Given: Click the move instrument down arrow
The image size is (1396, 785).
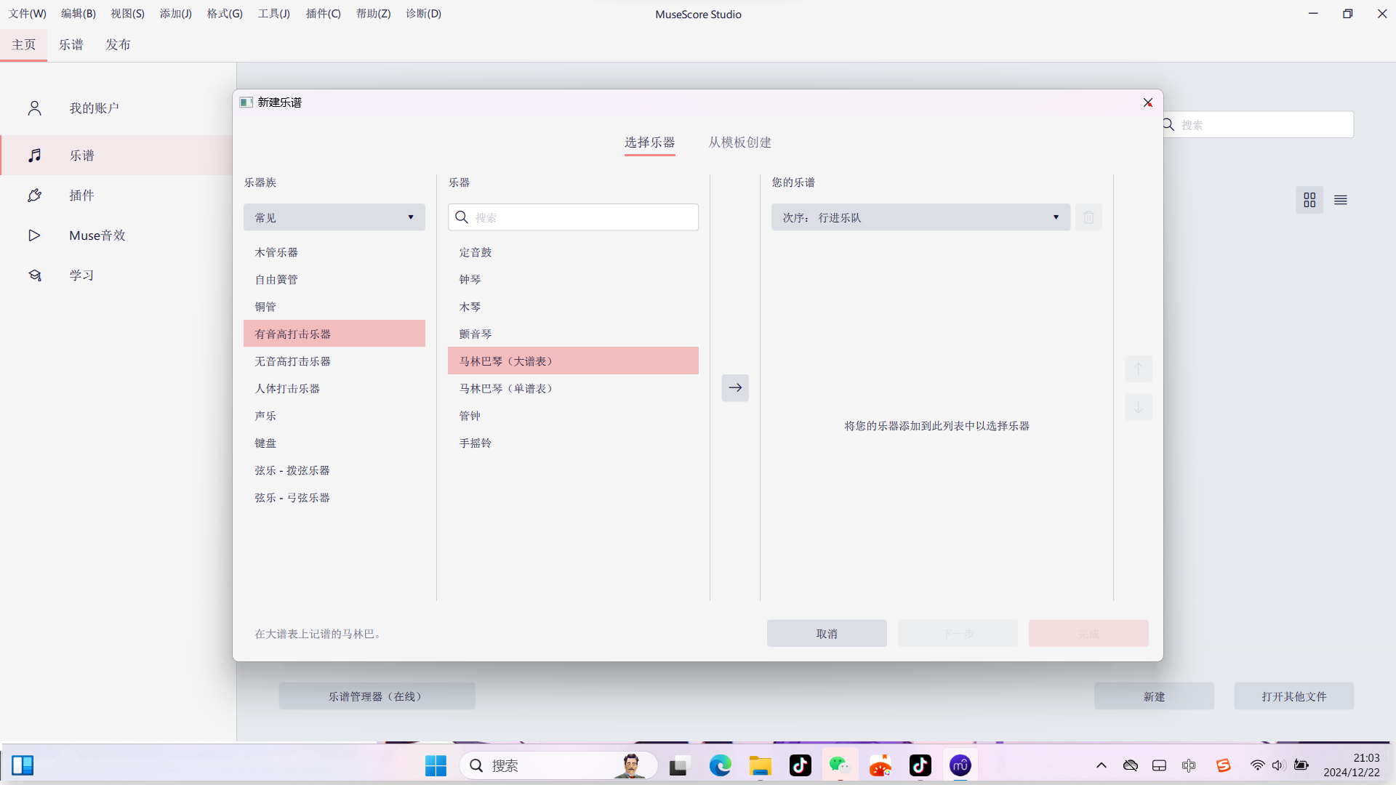Looking at the screenshot, I should [x=1139, y=407].
